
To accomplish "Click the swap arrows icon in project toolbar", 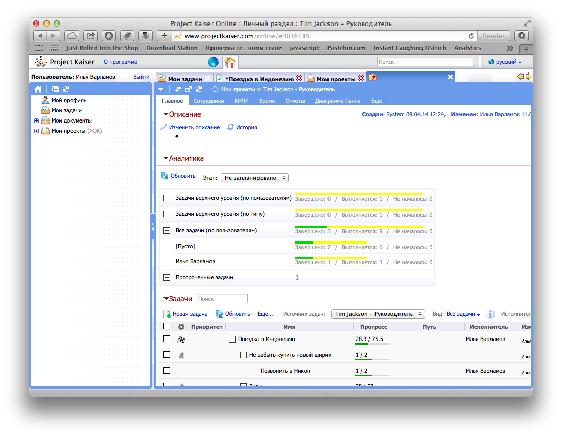I will (178, 89).
